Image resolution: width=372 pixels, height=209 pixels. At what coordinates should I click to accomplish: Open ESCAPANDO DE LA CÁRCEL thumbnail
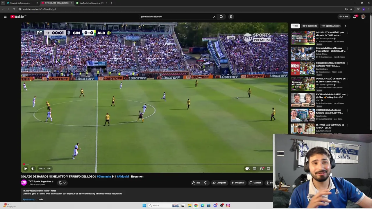point(303,100)
